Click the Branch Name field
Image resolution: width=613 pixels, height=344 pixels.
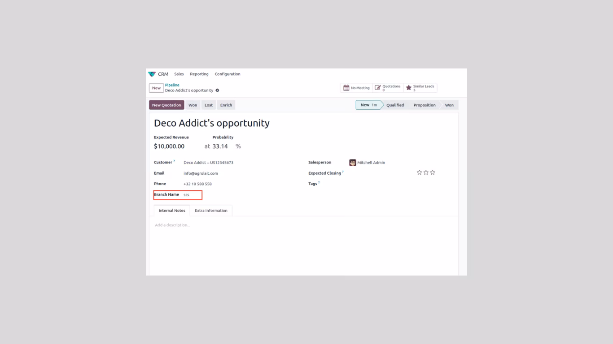tap(192, 195)
